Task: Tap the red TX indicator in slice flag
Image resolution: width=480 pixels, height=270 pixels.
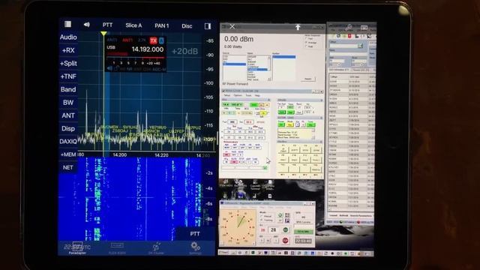Action: [x=153, y=40]
